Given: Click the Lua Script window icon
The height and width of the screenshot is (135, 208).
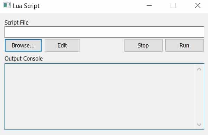Looking at the screenshot, I should (7, 6).
